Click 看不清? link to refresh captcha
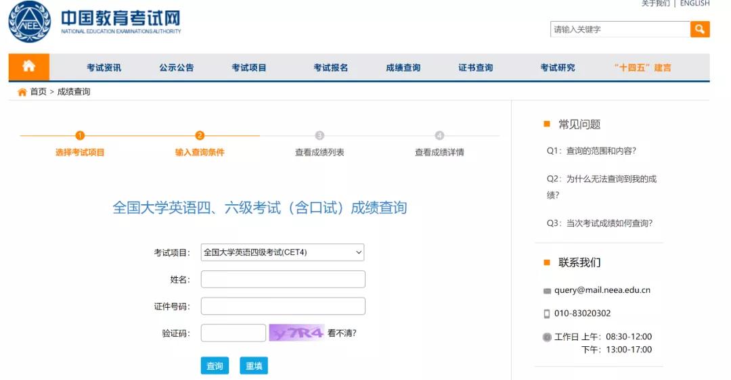 pos(342,333)
